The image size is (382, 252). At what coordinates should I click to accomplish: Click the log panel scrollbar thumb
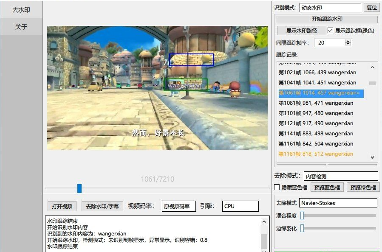click(x=264, y=241)
